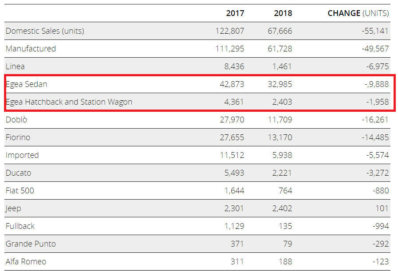Image resolution: width=398 pixels, height=271 pixels.
Task: Select Ducato 2017 value 5,493
Action: 234,173
